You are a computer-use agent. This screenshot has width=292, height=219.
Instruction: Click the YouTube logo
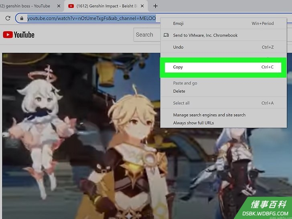(x=18, y=34)
